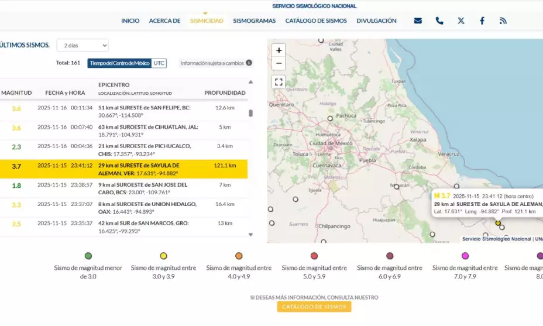This screenshot has width=543, height=326.
Task: Click the yellow legend dot for 3.0 y 3.9
Action: pos(163,256)
